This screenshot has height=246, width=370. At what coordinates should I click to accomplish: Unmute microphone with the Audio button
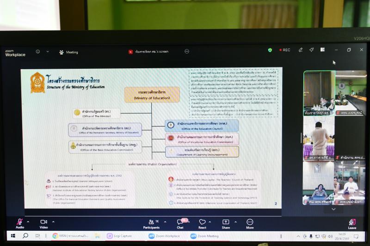click(20, 222)
